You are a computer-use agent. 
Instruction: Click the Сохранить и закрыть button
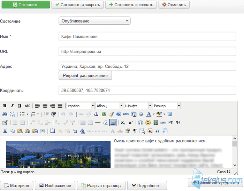pyautogui.click(x=78, y=5)
